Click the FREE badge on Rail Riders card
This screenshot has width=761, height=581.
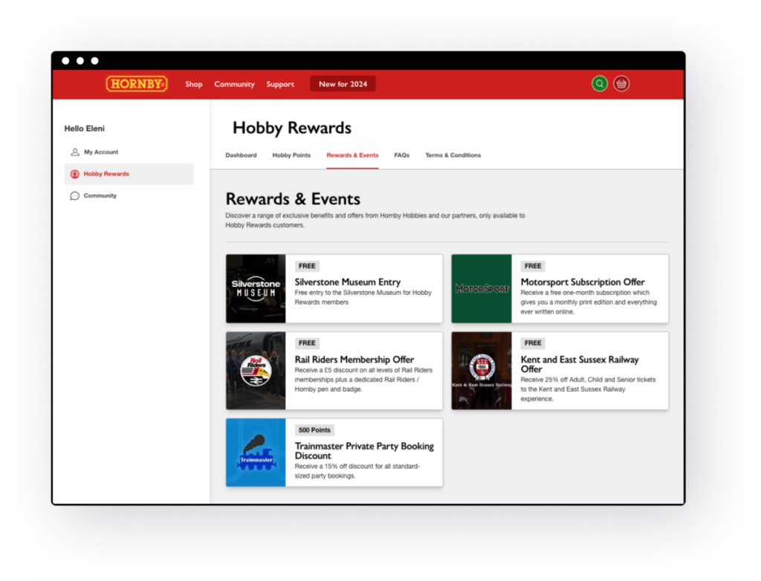(x=307, y=343)
